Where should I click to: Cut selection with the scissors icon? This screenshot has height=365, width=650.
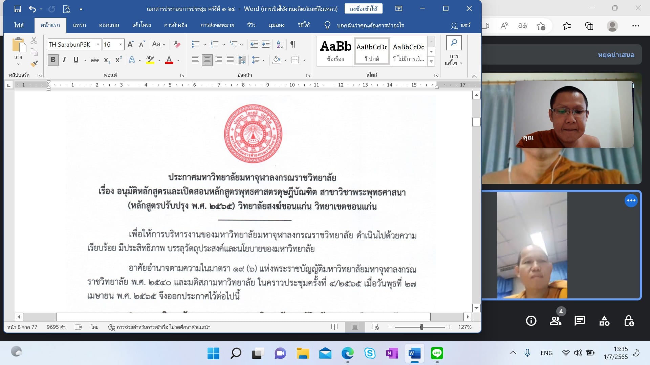tap(34, 41)
